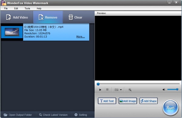Click the Add Video icon button
Viewport: 182px width, 118px height.
tap(17, 17)
